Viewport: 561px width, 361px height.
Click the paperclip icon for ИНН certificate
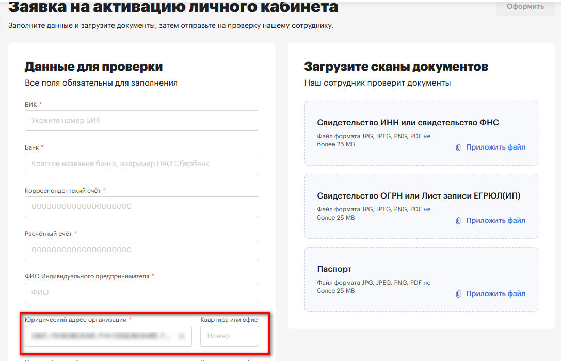pos(458,147)
